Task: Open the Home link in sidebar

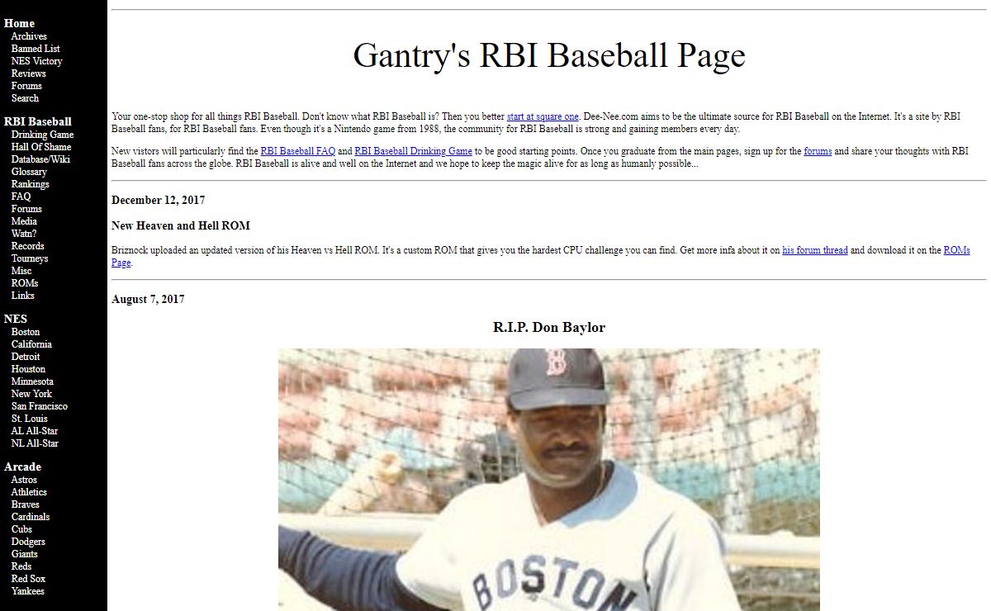Action: 19,23
